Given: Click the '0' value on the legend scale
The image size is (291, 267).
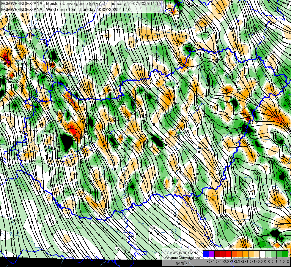Looking at the screenshot, I should pos(265,261).
